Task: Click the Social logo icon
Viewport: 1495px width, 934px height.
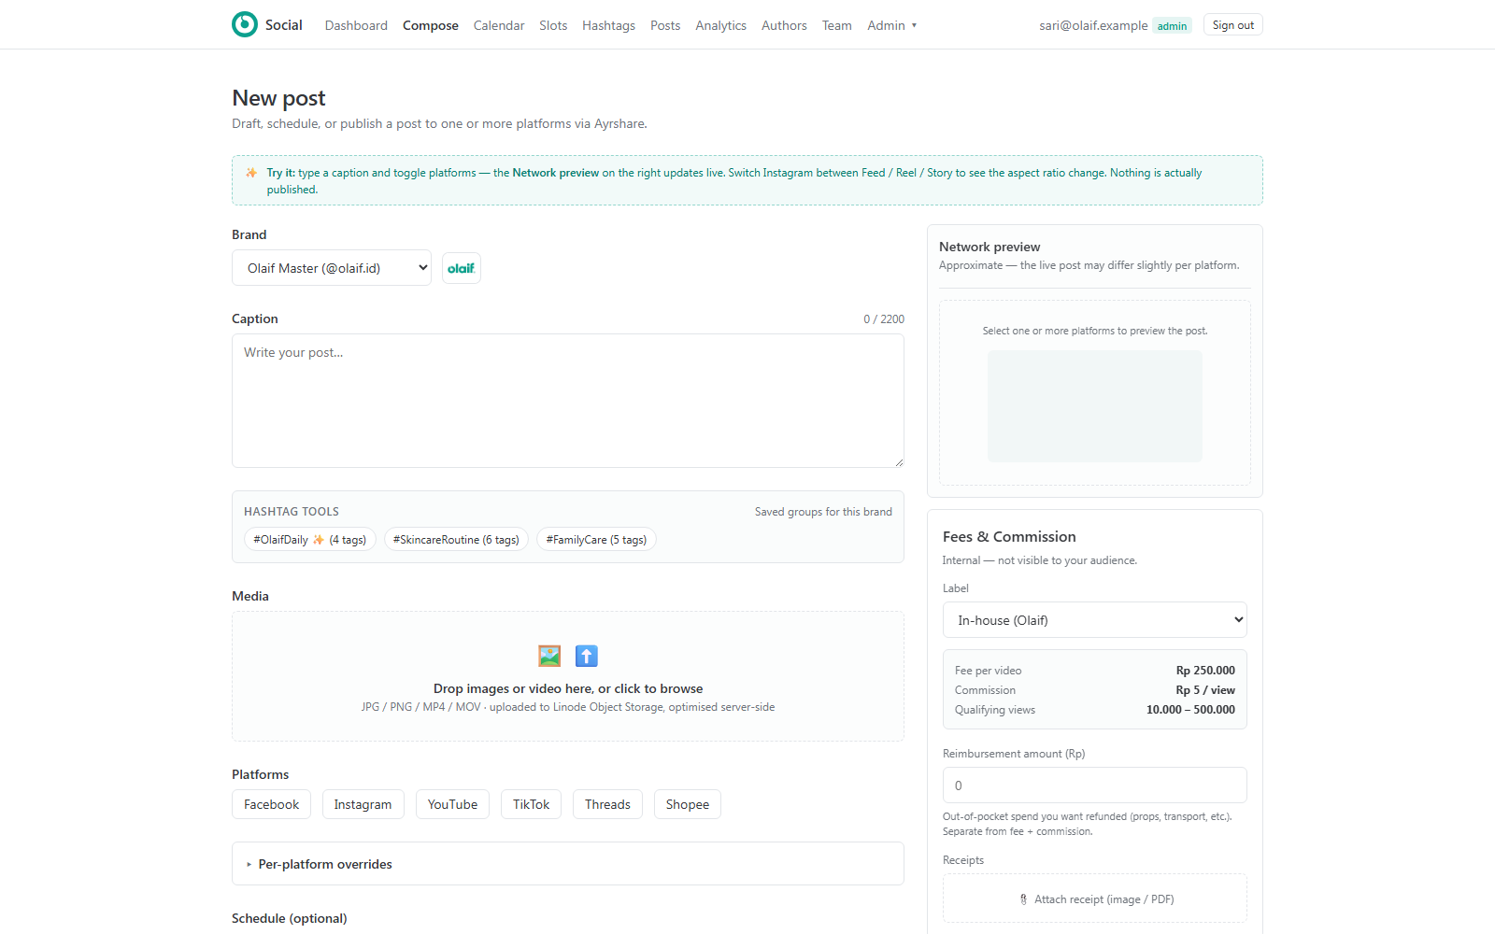Action: (x=245, y=24)
